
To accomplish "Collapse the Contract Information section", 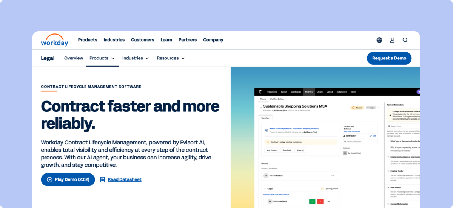I will coord(388,204).
